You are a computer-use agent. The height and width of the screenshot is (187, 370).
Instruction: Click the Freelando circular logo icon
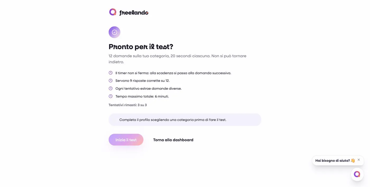pos(113,12)
